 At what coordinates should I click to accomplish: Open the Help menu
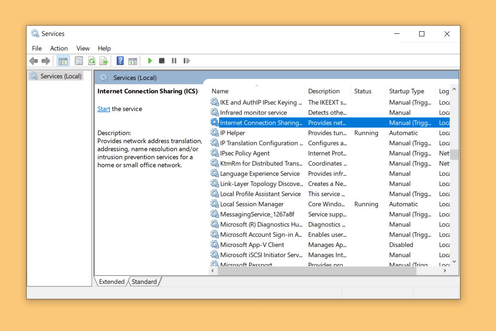coord(104,48)
